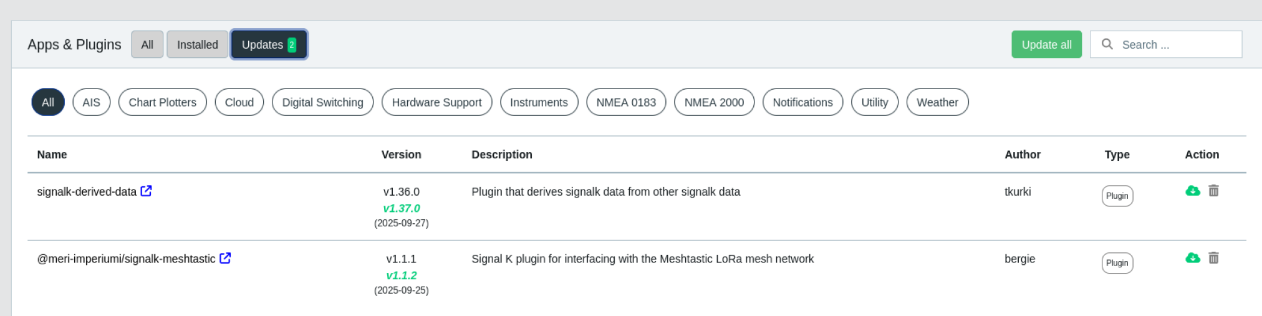Enable the Chart Plotters category filter
This screenshot has height=316, width=1262.
pyautogui.click(x=162, y=102)
